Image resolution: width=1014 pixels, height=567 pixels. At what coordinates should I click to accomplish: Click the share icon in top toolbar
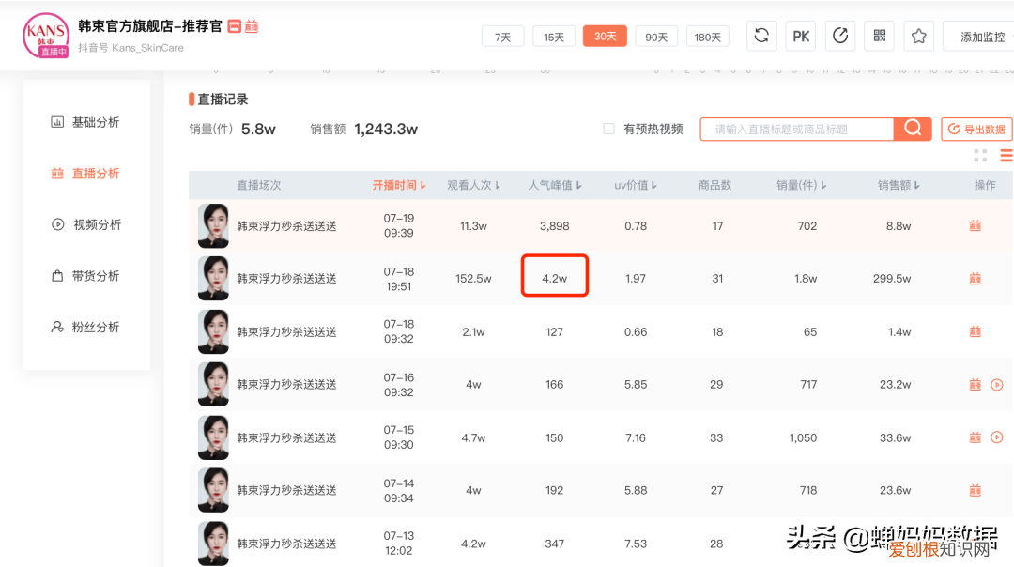coord(840,36)
